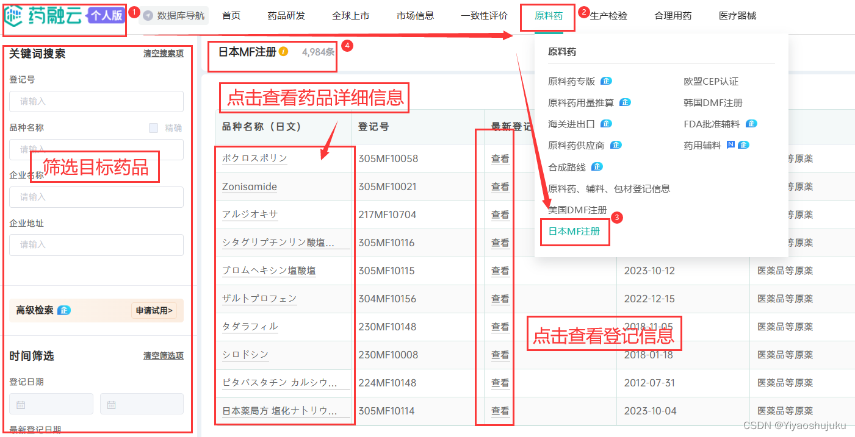
Task: Open 日本MF注册 entry in dropdown
Action: tap(574, 231)
